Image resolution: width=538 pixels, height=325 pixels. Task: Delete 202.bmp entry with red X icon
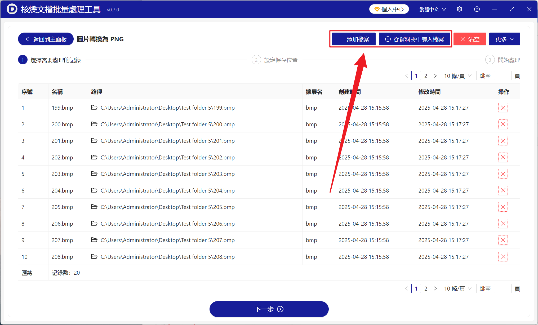click(503, 157)
